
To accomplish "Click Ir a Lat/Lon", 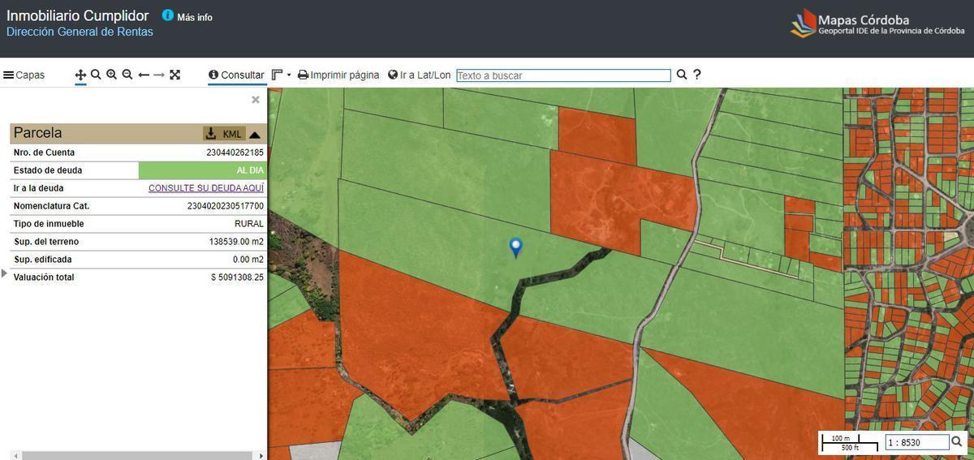I will pos(419,75).
